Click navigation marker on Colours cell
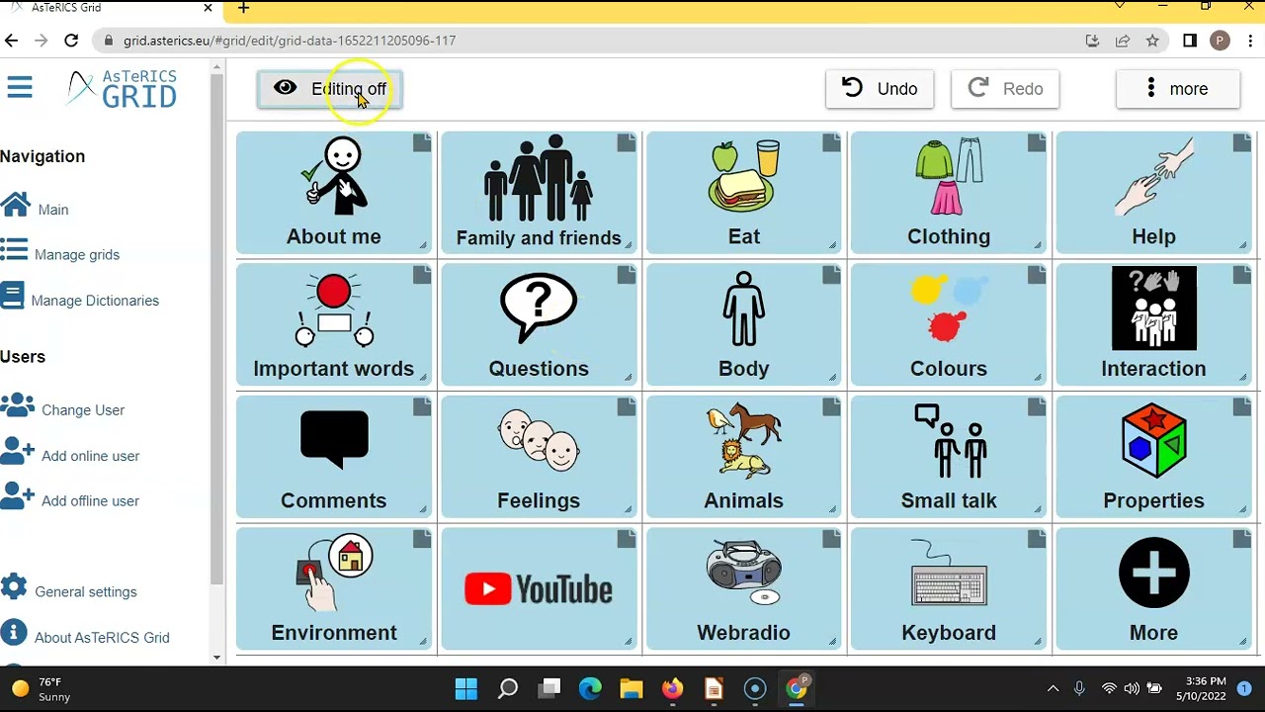The image size is (1265, 712). (1036, 275)
